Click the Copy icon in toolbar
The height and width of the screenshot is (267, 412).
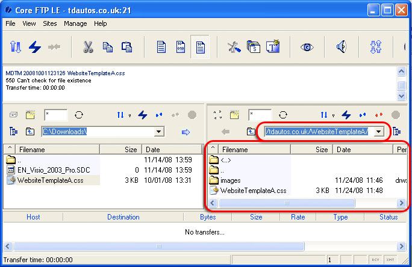click(x=107, y=48)
